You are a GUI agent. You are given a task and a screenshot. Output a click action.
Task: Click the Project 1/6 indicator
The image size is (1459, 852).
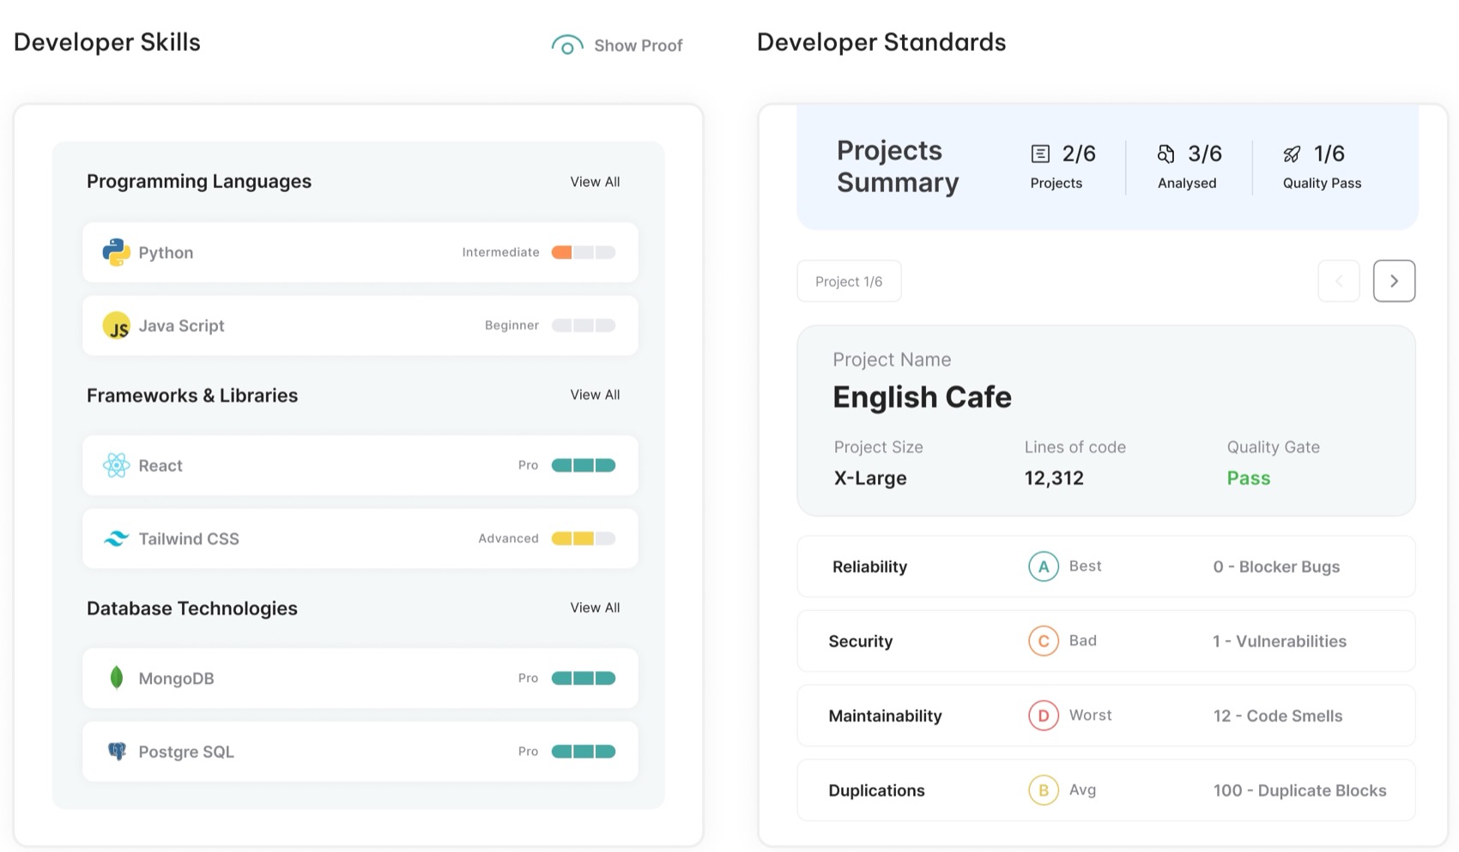[849, 281]
